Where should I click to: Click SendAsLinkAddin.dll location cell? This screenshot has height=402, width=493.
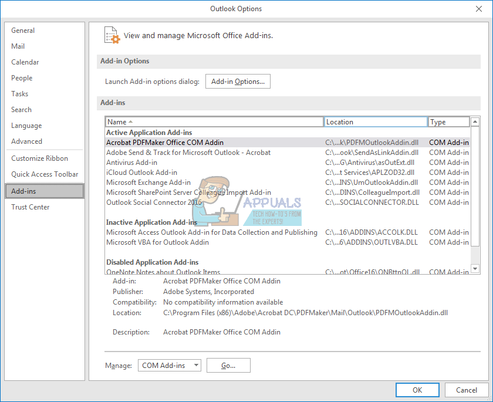pos(372,153)
